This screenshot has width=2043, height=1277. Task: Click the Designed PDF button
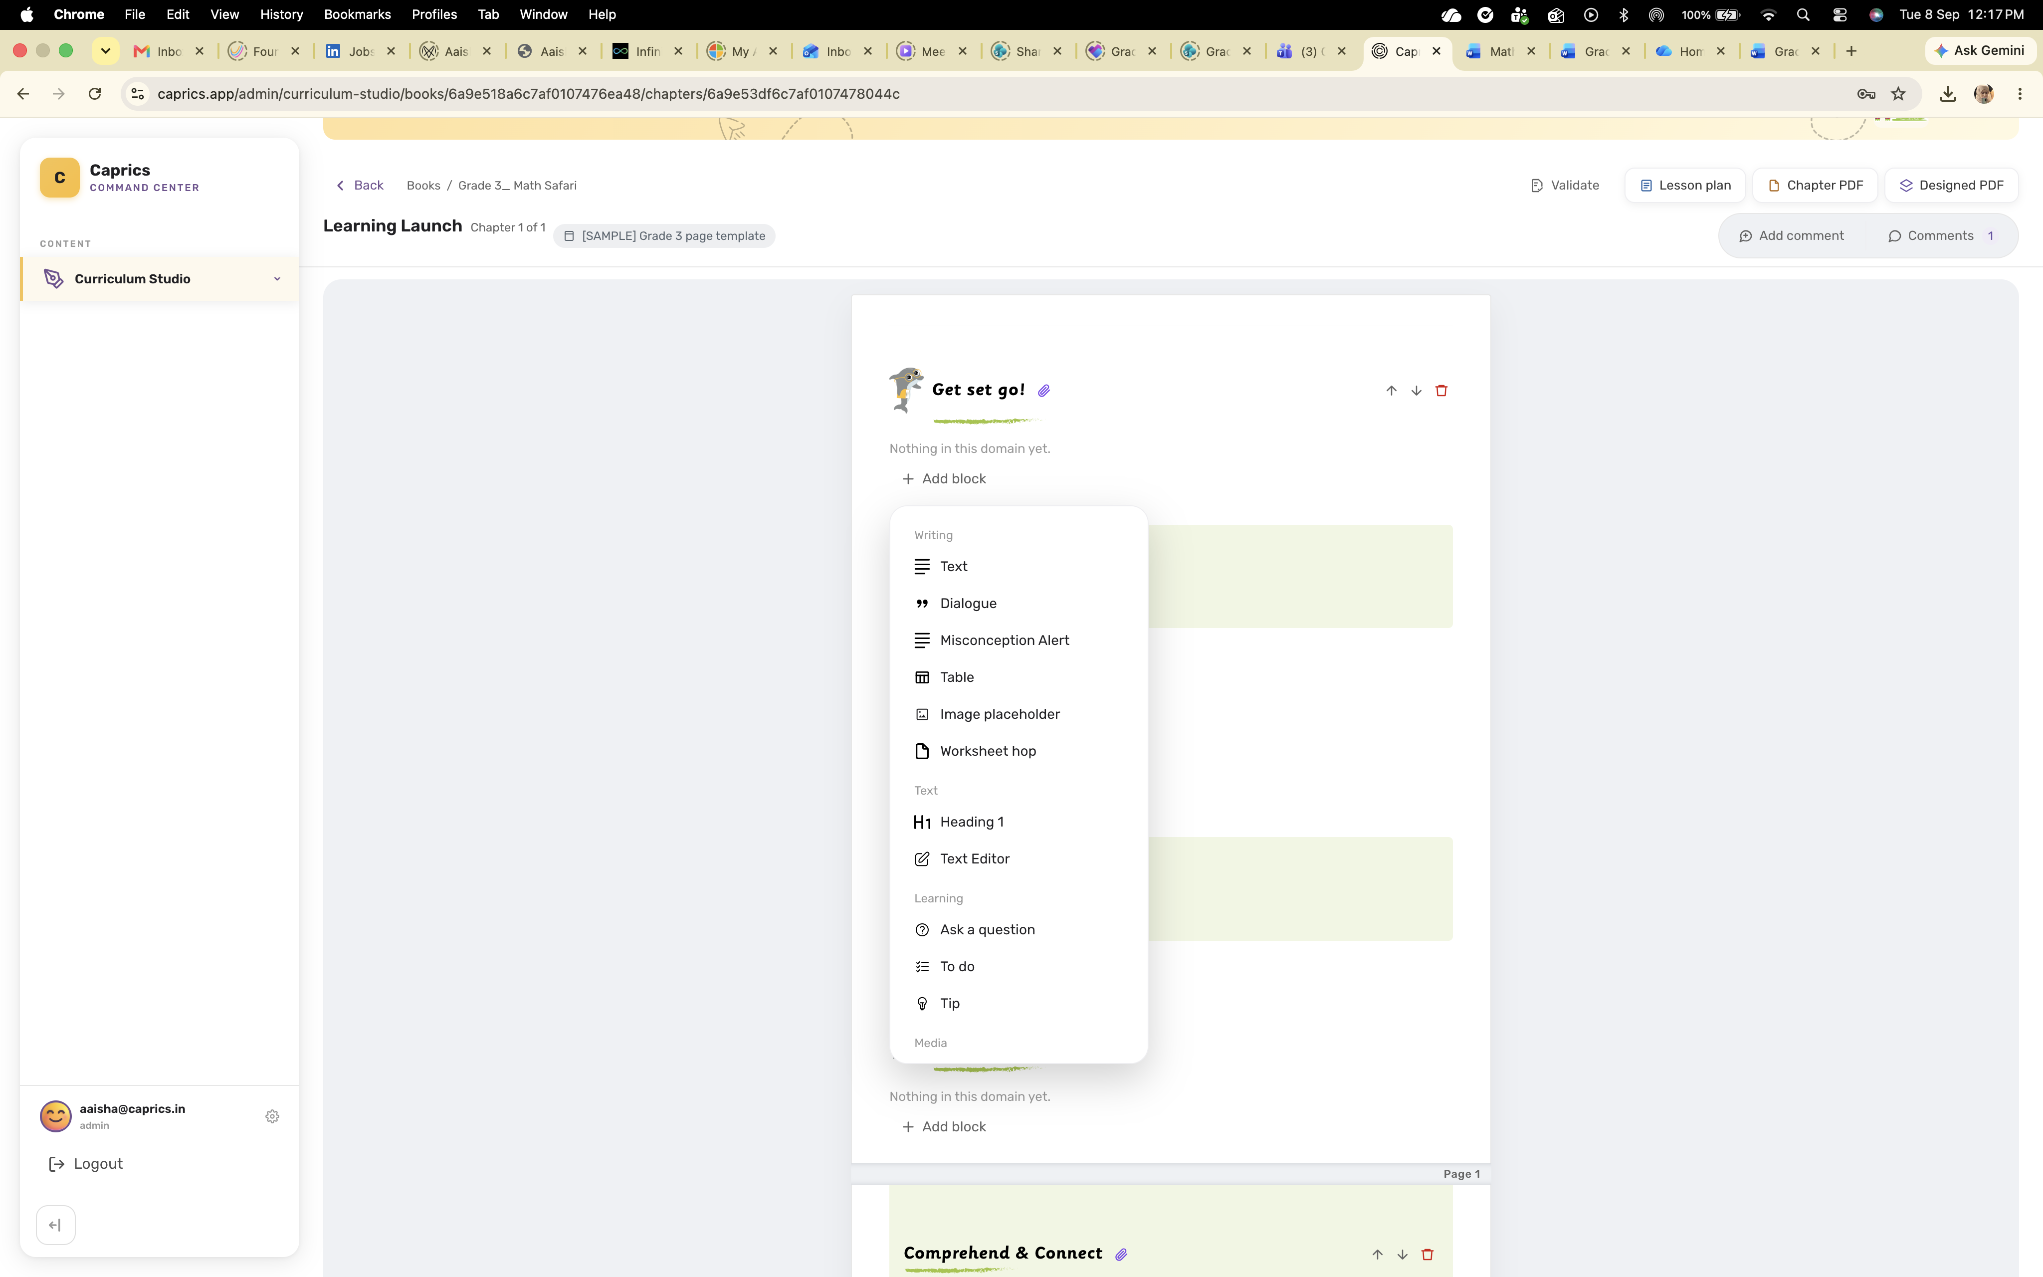(x=1951, y=185)
